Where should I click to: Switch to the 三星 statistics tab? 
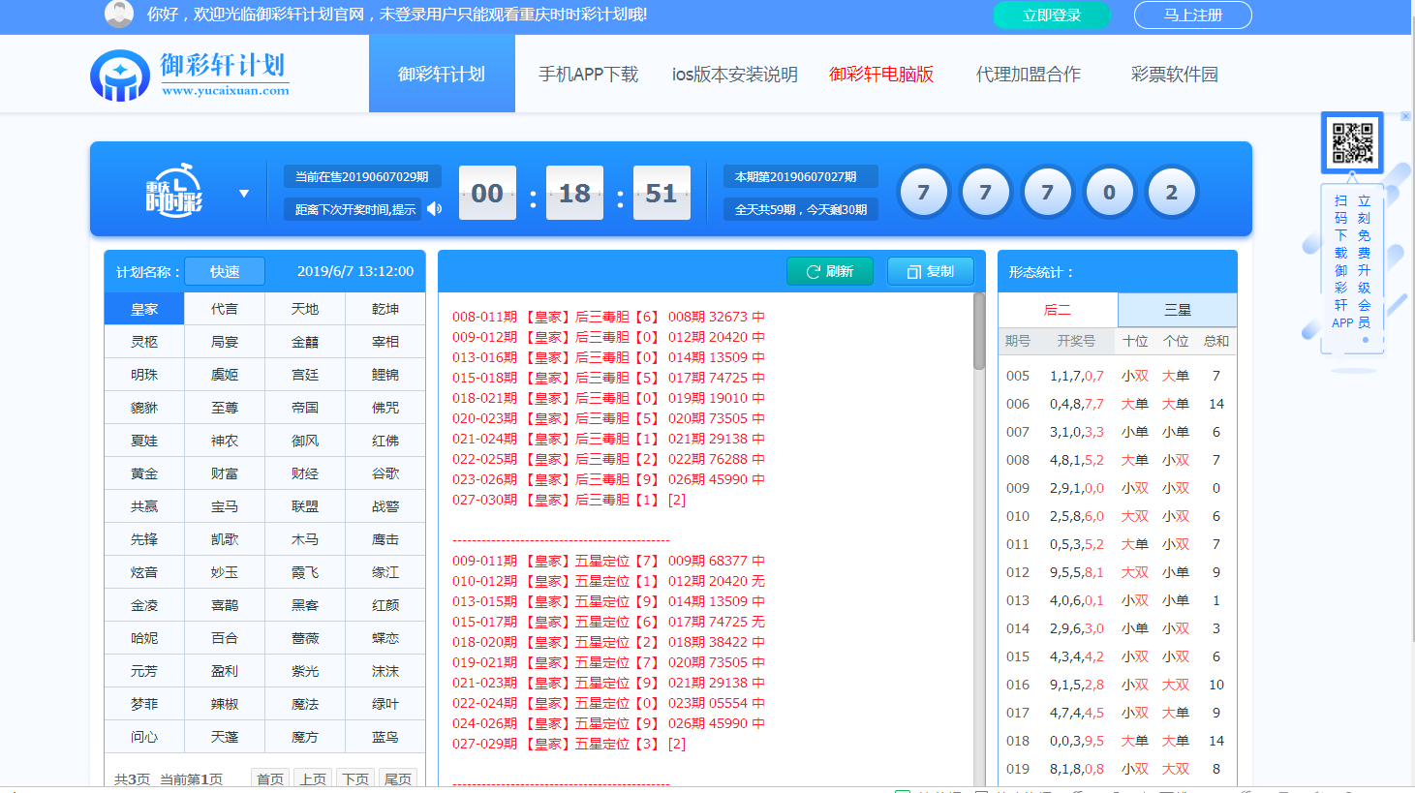coord(1177,310)
